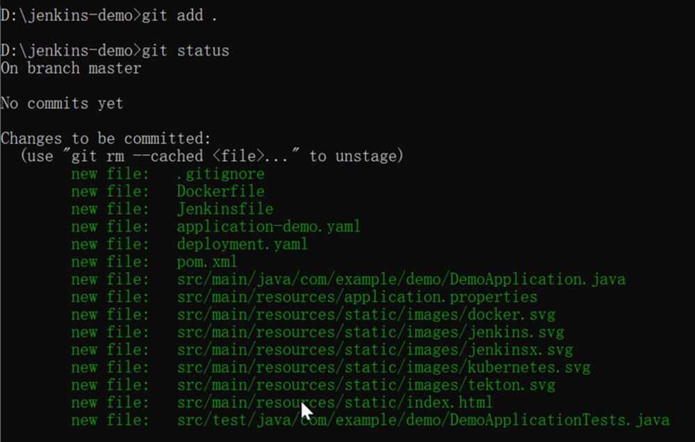
Task: Click the "git add ." command line
Action: coord(179,15)
